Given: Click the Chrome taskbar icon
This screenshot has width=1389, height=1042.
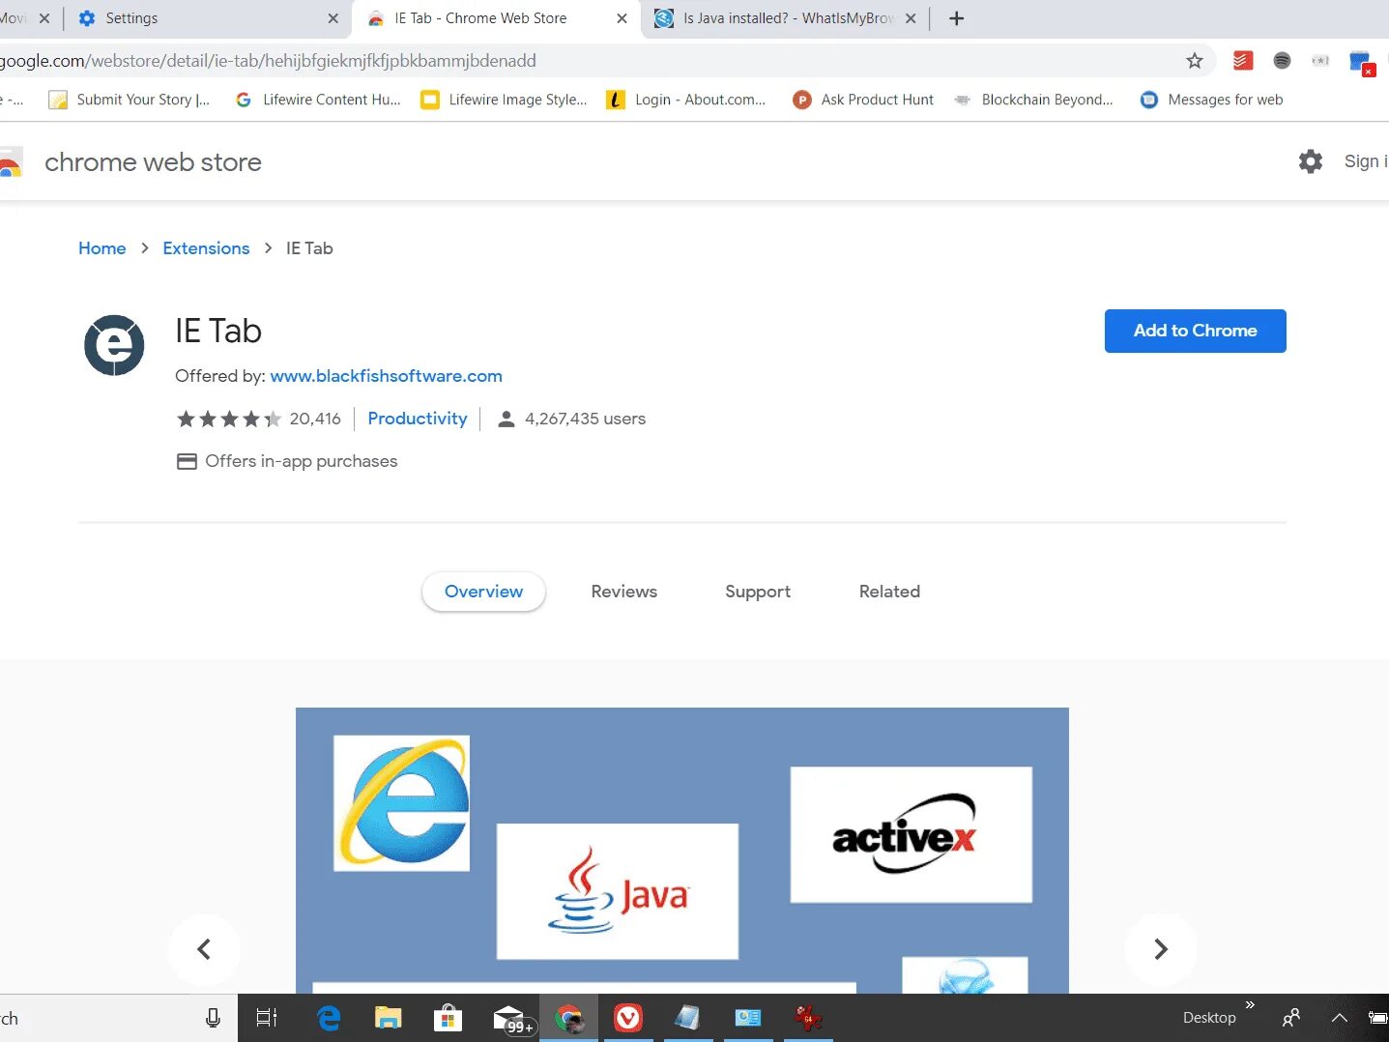Looking at the screenshot, I should (x=569, y=1019).
